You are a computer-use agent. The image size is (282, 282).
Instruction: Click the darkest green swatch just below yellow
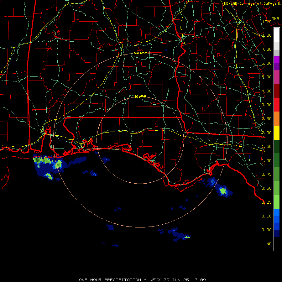coord(277,146)
